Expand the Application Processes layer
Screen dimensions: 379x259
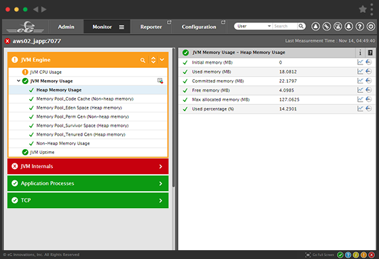[x=88, y=184]
